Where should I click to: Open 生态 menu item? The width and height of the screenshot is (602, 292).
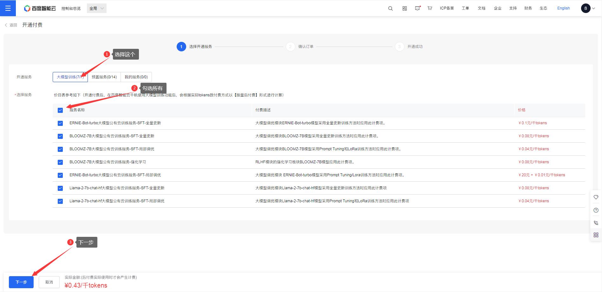pyautogui.click(x=543, y=8)
